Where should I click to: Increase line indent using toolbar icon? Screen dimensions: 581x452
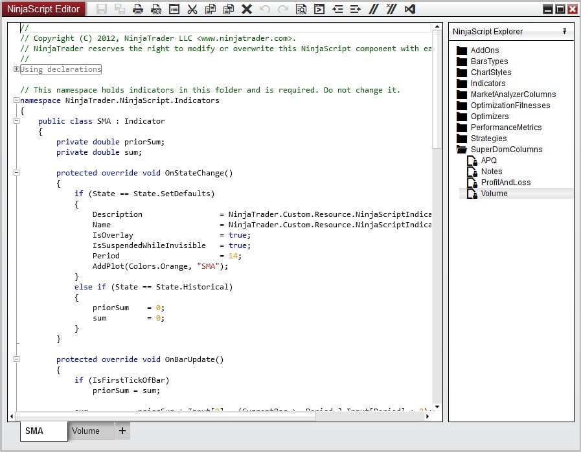point(355,9)
